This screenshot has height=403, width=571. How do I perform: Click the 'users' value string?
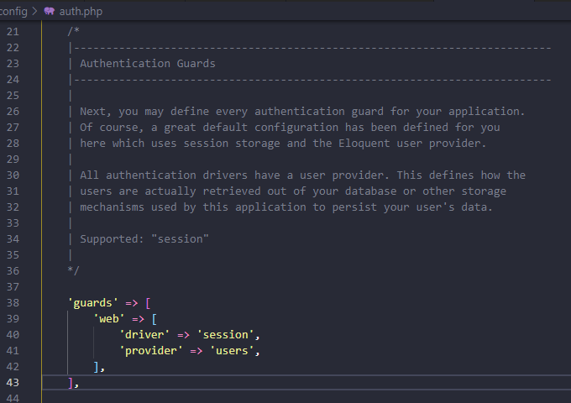[232, 351]
